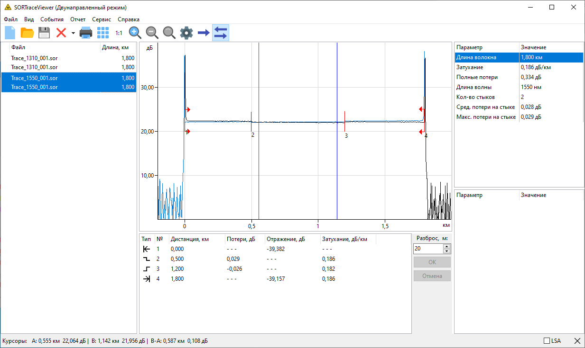The height and width of the screenshot is (348, 585).
Task: Click the -39,157 reflection value
Action: coord(277,279)
